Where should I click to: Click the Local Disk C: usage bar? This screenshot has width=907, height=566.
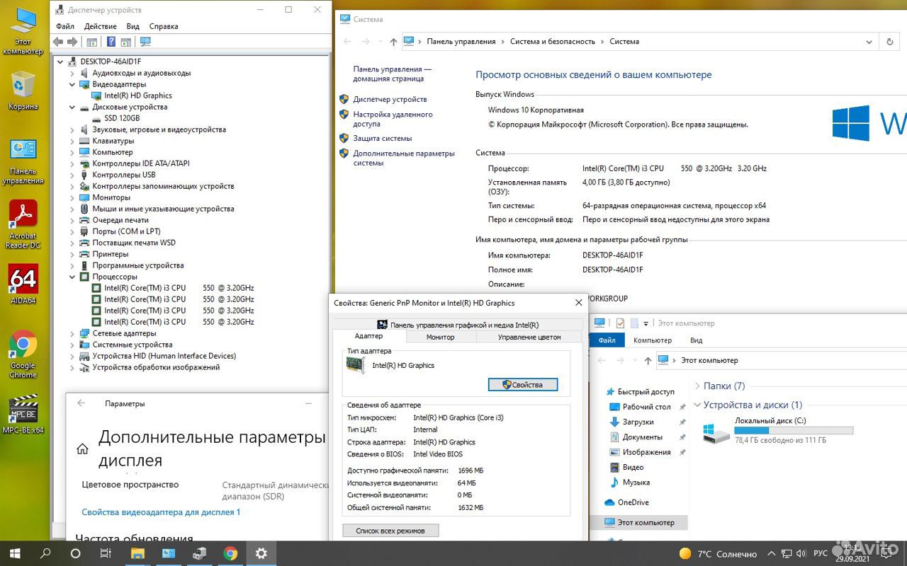pos(794,430)
